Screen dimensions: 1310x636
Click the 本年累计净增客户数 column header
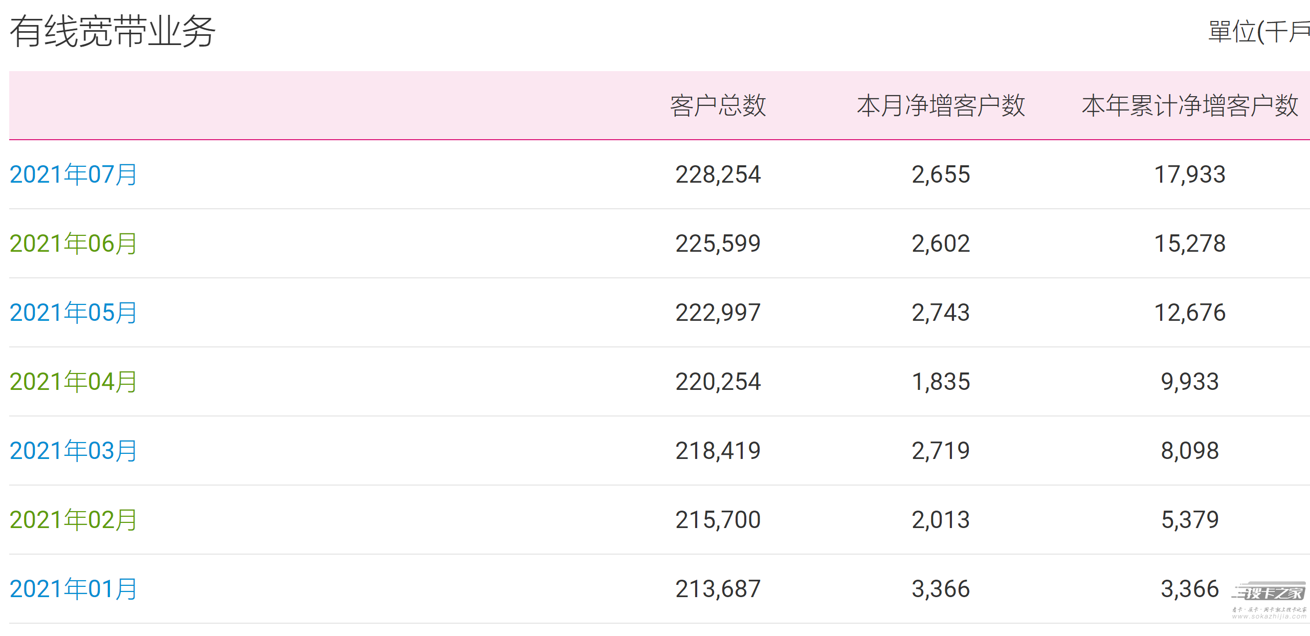1190,106
